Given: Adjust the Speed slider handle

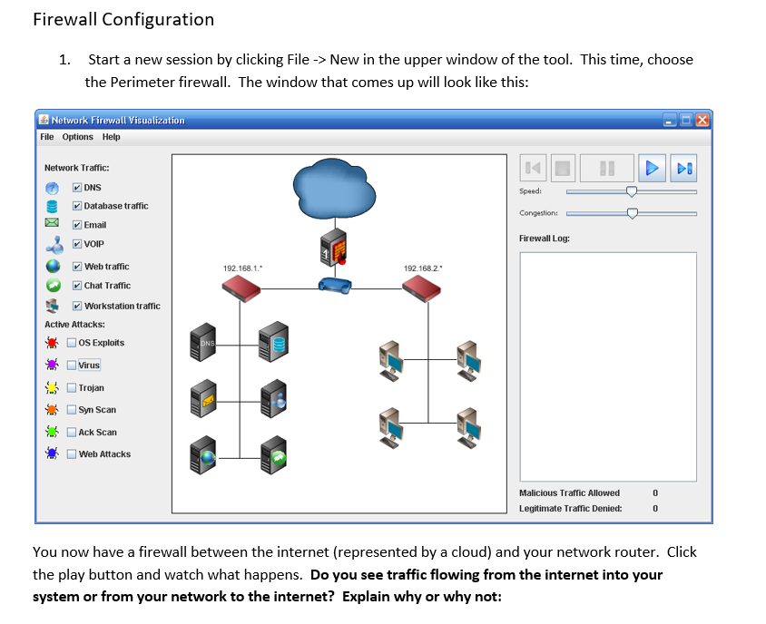Looking at the screenshot, I should (x=633, y=192).
